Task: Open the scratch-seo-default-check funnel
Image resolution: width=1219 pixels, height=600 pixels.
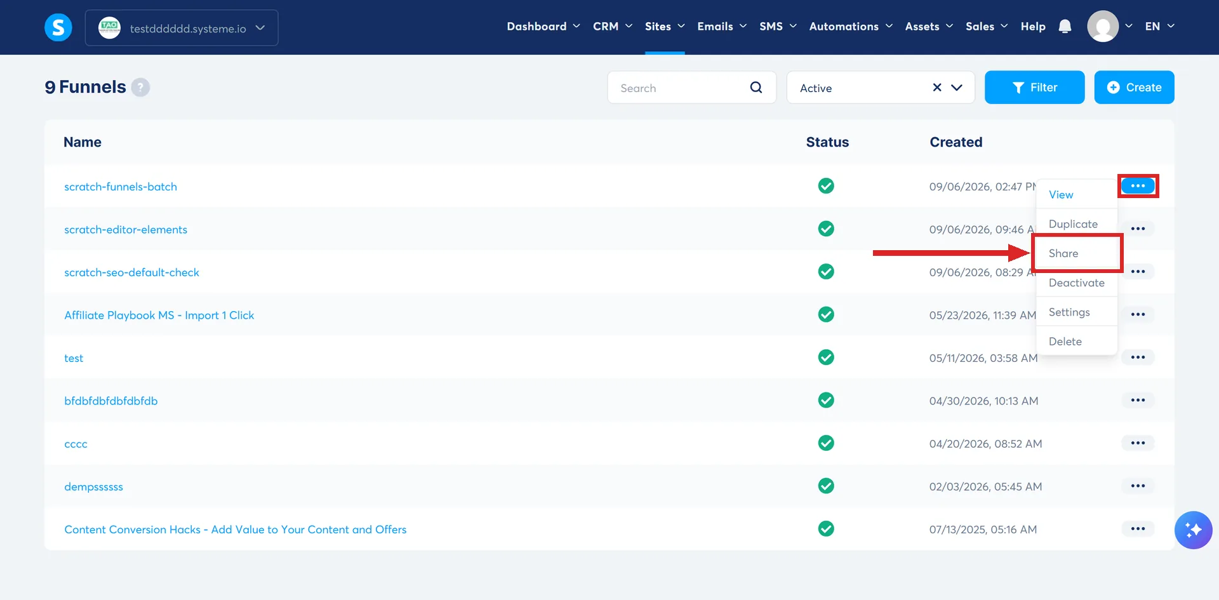Action: 131,272
